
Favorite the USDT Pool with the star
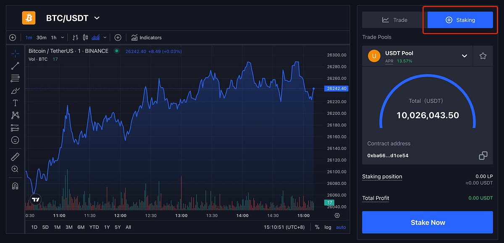pyautogui.click(x=483, y=55)
